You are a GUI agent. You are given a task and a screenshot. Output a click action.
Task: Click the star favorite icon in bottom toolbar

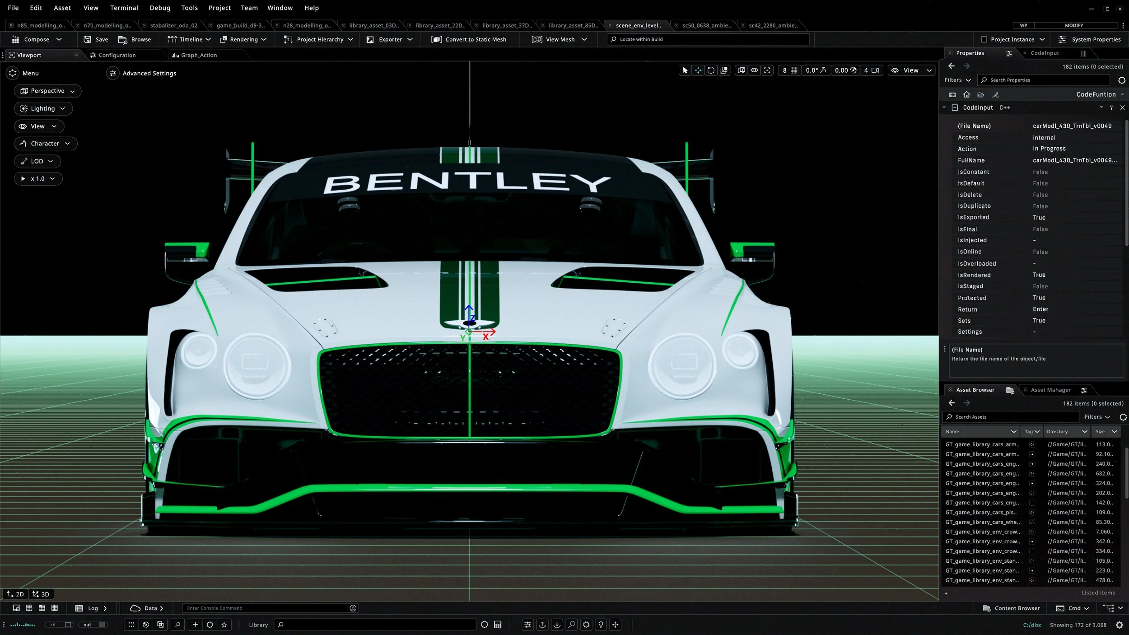[x=224, y=625]
